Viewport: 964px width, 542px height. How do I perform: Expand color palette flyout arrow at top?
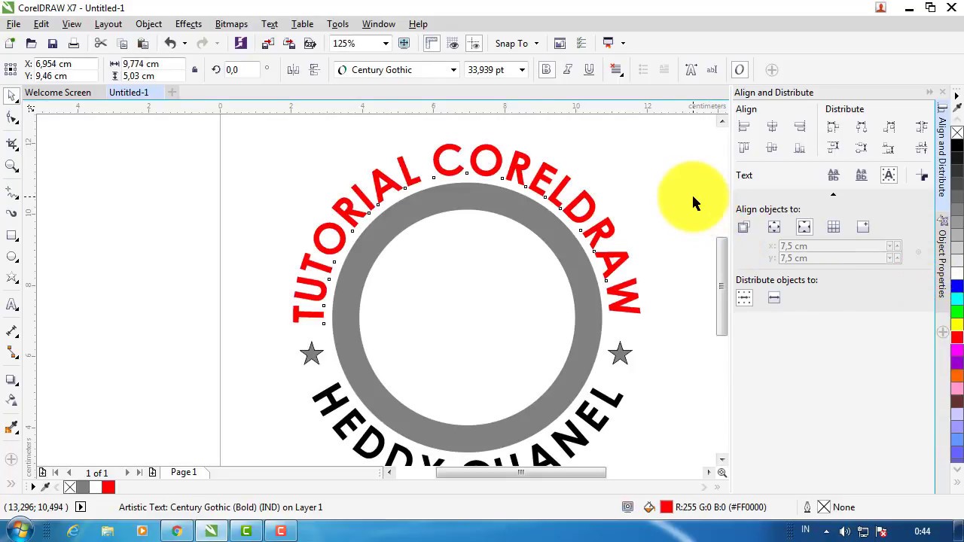click(x=956, y=96)
